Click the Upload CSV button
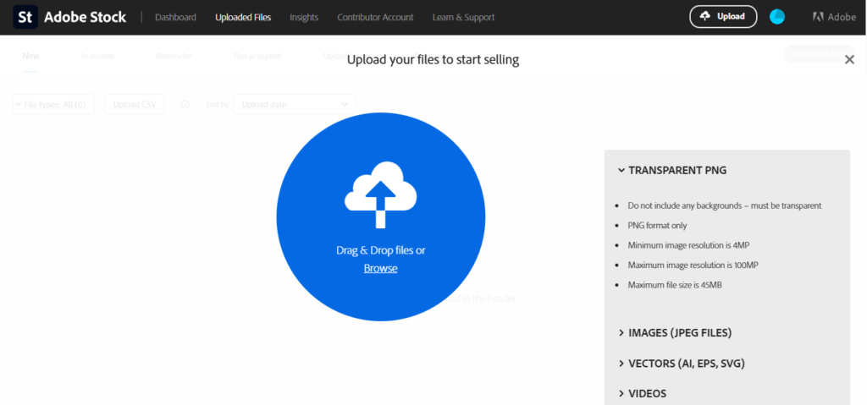 [134, 104]
